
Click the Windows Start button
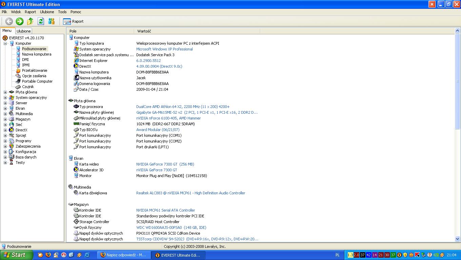17,255
